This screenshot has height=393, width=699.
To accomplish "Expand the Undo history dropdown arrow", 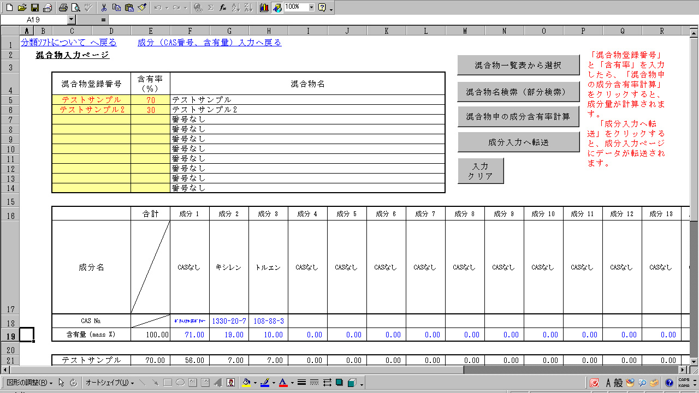I will pos(167,8).
